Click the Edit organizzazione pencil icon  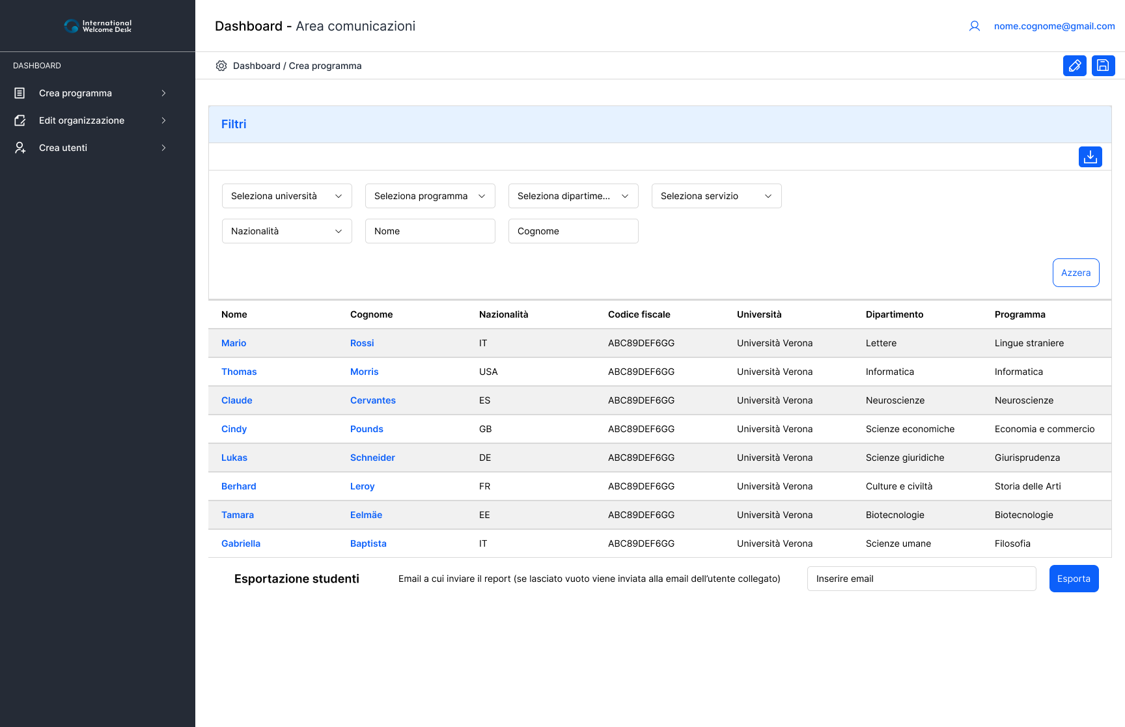coord(20,120)
